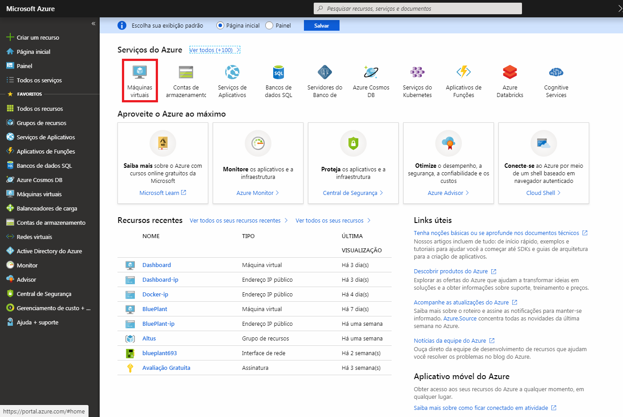This screenshot has height=417, width=623.
Task: Open the Tenha noções básicas documentation link
Action: 497,233
